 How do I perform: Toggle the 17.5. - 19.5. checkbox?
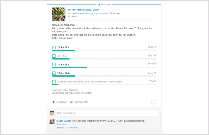pyautogui.click(x=54, y=73)
